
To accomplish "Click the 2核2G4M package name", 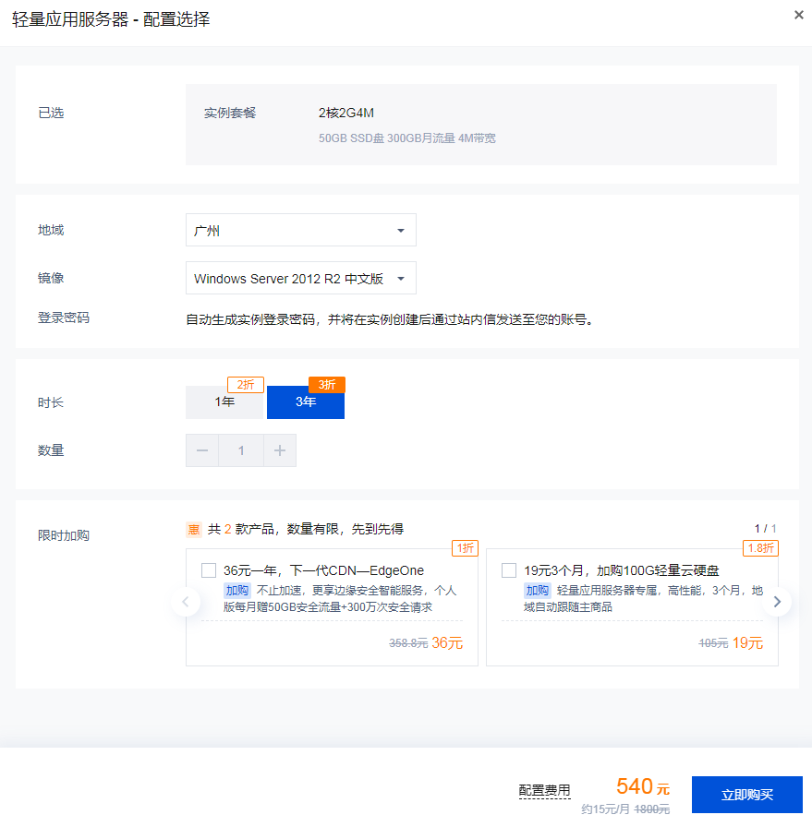I will point(346,113).
